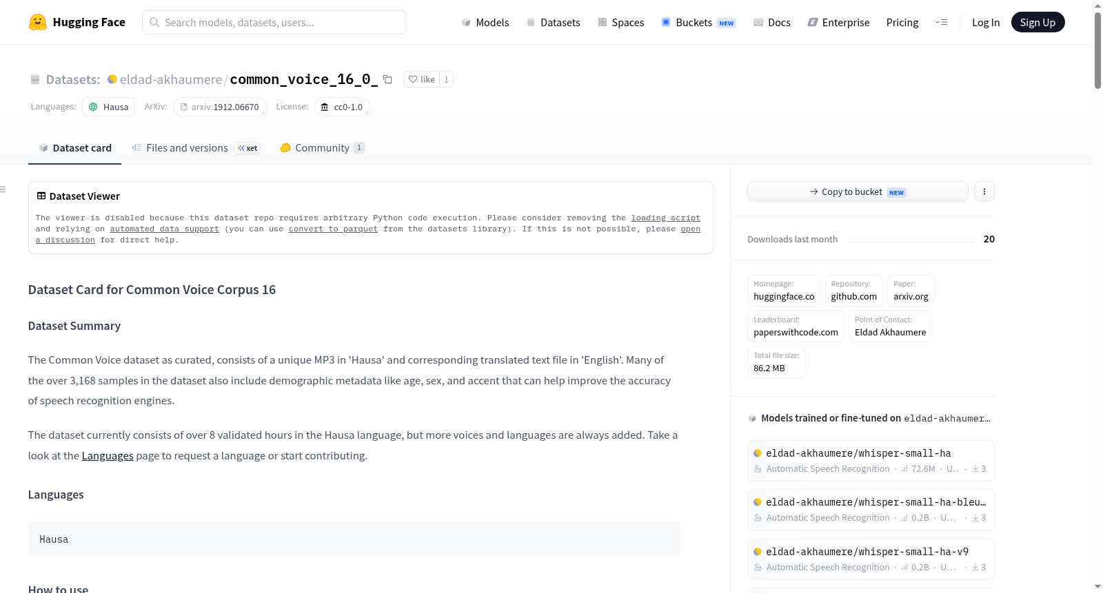The height and width of the screenshot is (593, 1103).
Task: Switch to the Community tab
Action: (x=322, y=147)
